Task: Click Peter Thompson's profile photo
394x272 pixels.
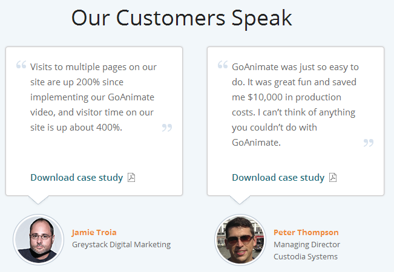Action: click(240, 239)
